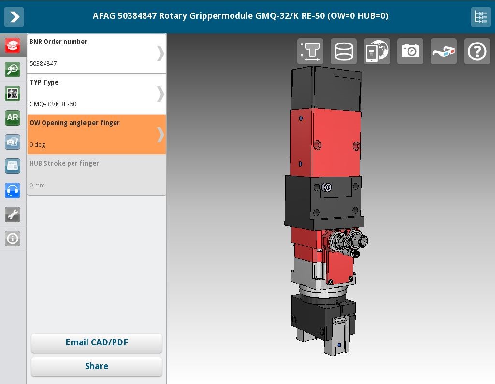
Task: Open the help question mark icon
Action: (477, 51)
